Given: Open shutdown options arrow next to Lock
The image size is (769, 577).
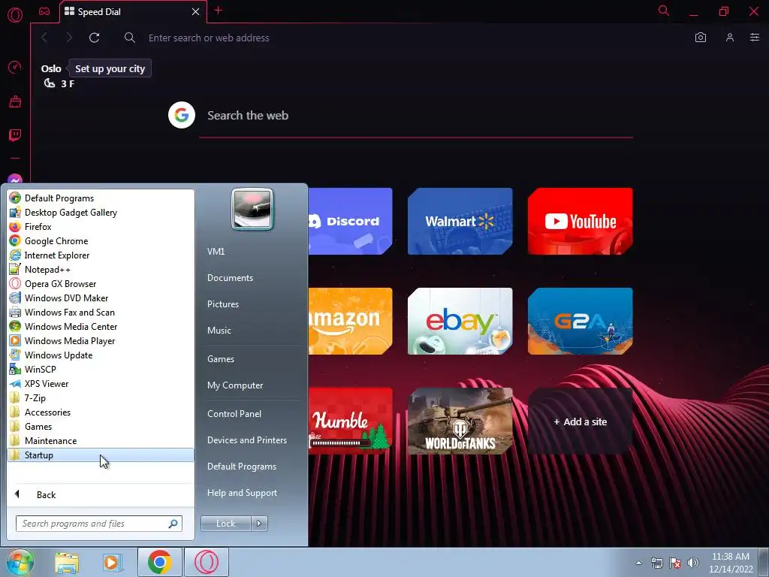Looking at the screenshot, I should [259, 524].
